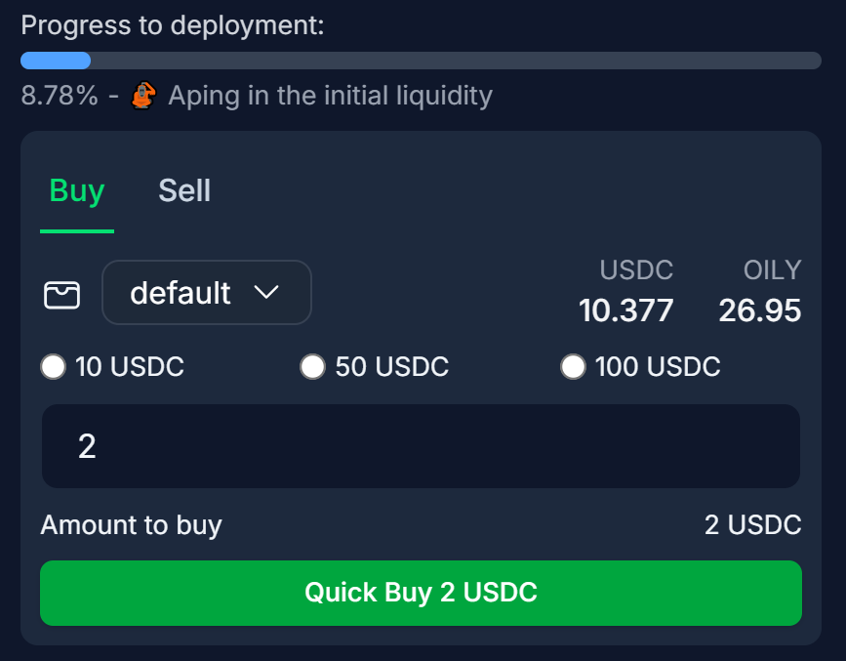Expand the chevron arrow next to default
This screenshot has height=661, width=846.
[x=265, y=293]
